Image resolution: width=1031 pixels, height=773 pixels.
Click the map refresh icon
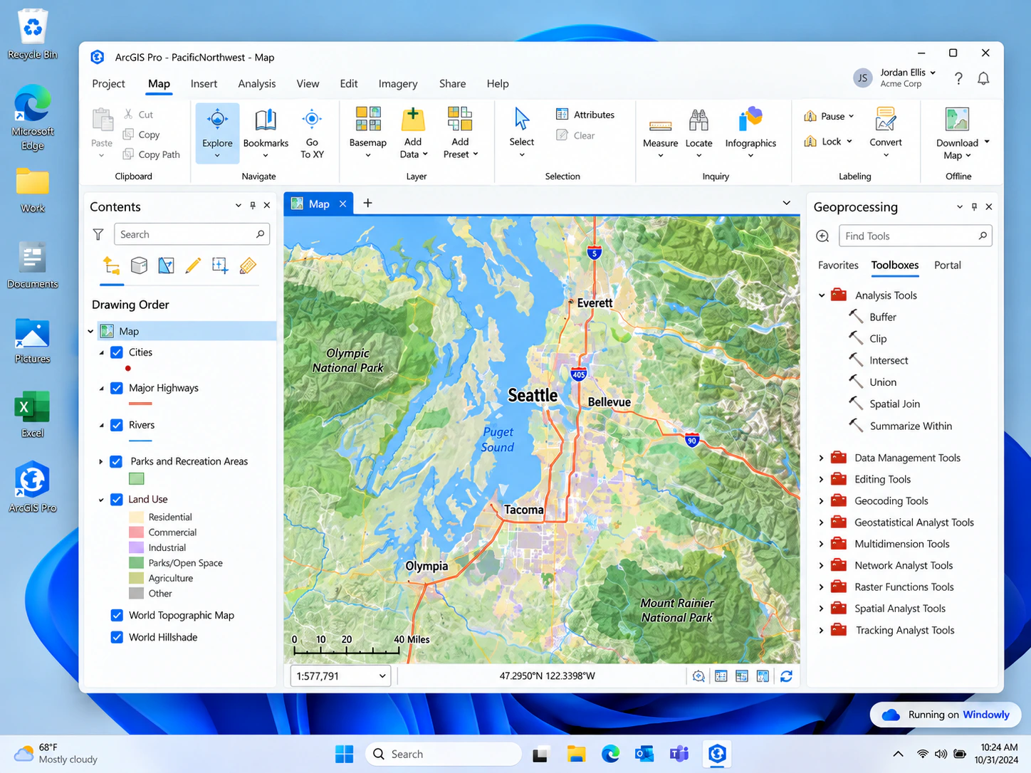[786, 676]
